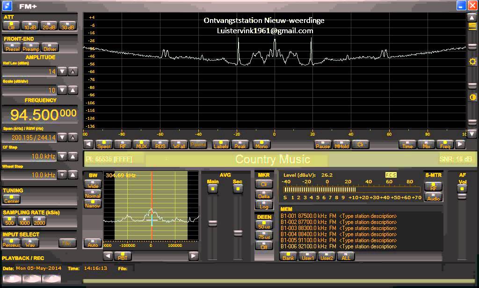Adjust the Sec averaging slider
The width and height of the screenshot is (479, 288).
(238, 233)
